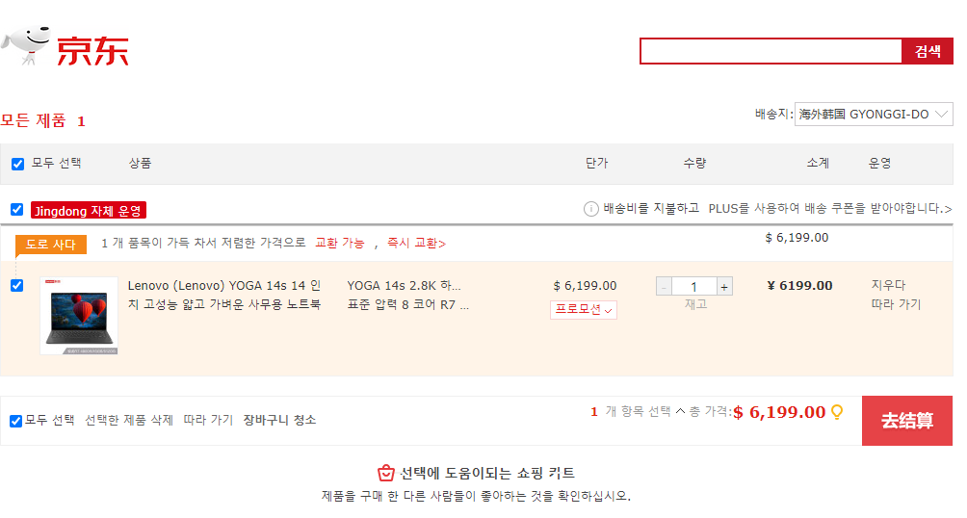The height and width of the screenshot is (518, 967).
Task: Open the Lenovo laptop product thumbnail
Action: 79,316
